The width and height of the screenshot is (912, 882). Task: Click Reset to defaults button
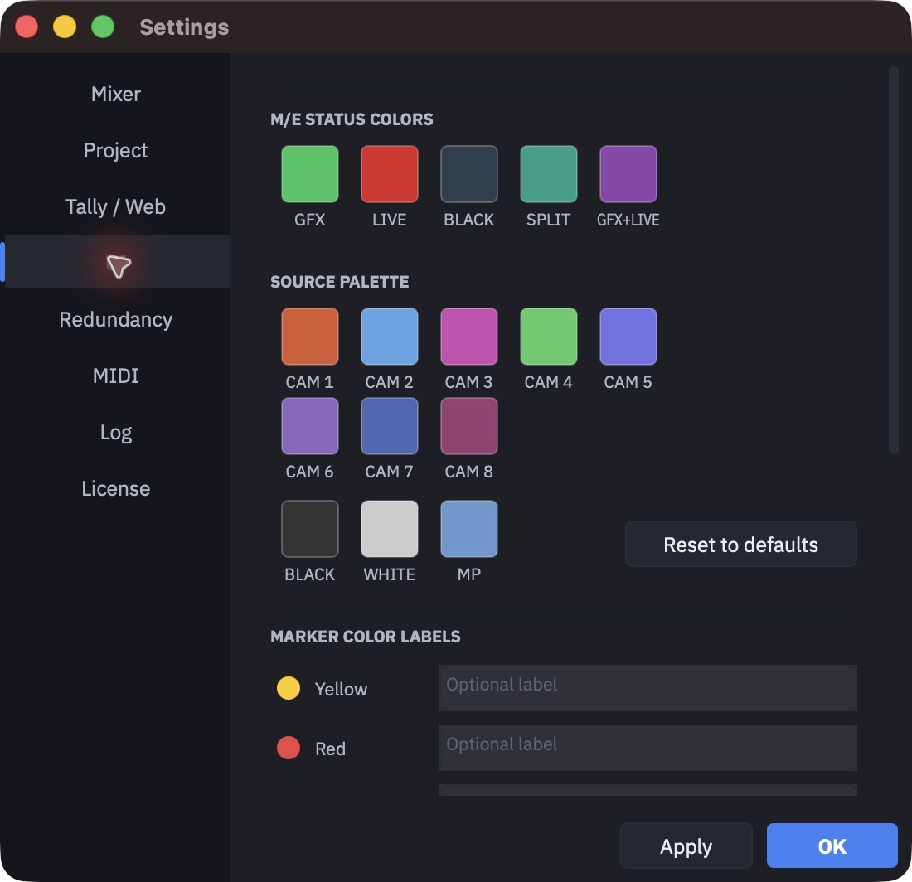(x=740, y=544)
